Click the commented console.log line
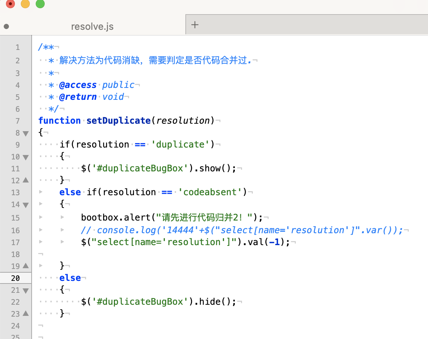This screenshot has width=428, height=339. tap(242, 230)
